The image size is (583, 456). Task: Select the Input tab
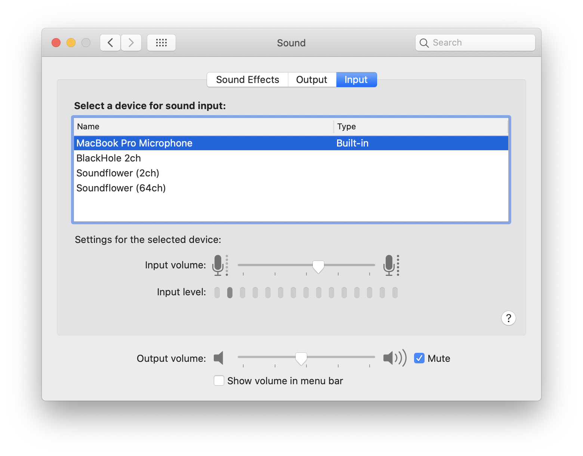pos(356,80)
